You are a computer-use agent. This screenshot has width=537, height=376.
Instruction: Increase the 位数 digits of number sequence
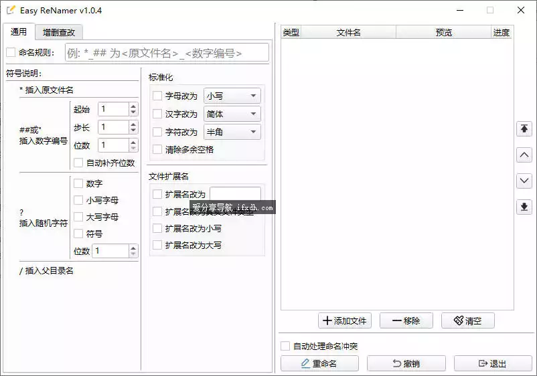133,142
